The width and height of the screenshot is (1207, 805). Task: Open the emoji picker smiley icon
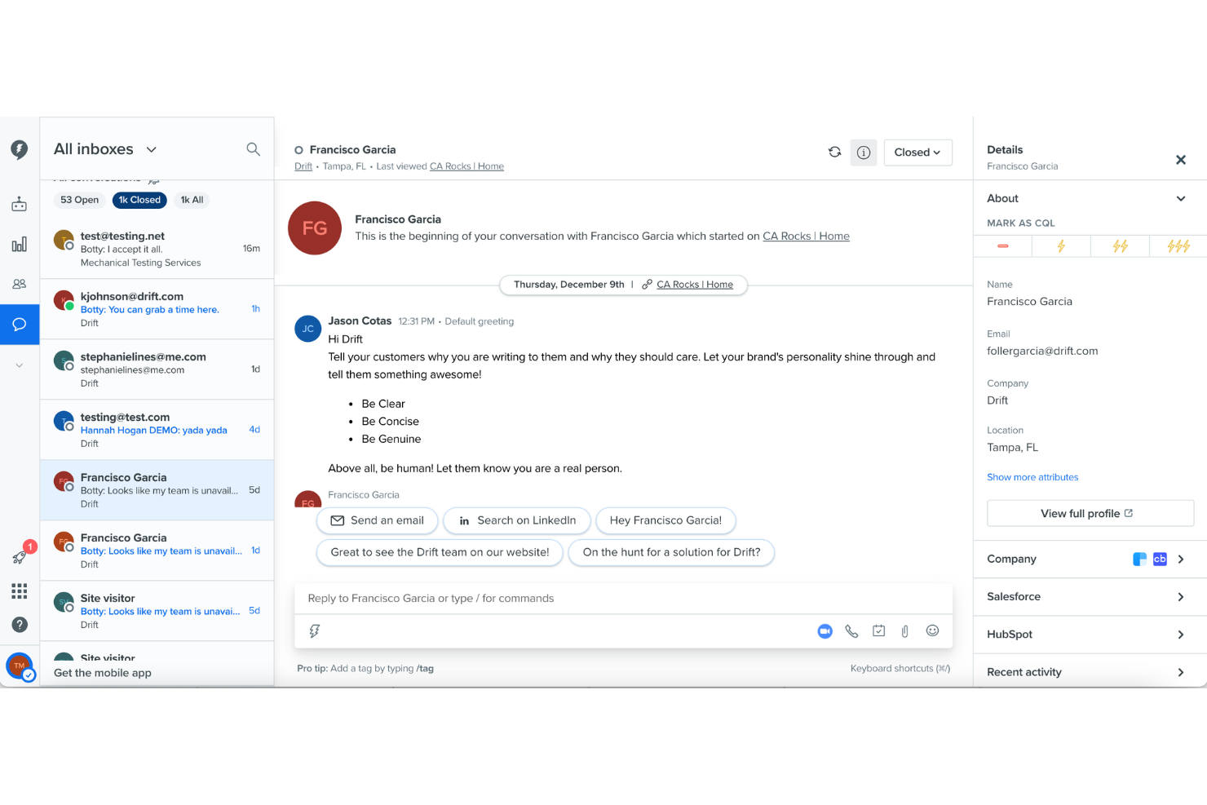pos(932,630)
